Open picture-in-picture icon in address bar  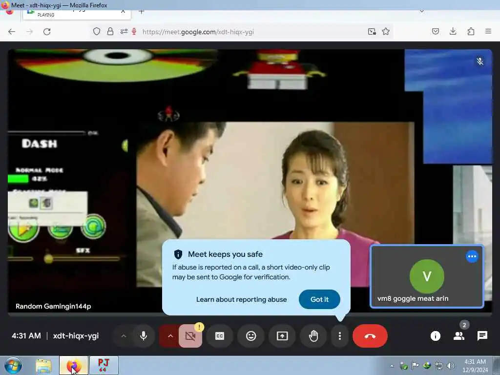tap(372, 32)
